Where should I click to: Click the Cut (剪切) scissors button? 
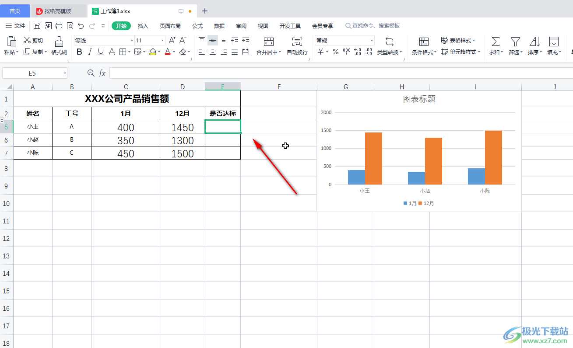click(x=33, y=40)
